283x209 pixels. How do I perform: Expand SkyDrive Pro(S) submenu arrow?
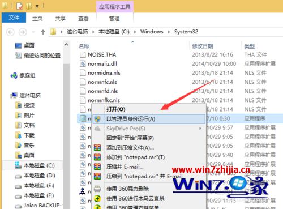point(200,129)
